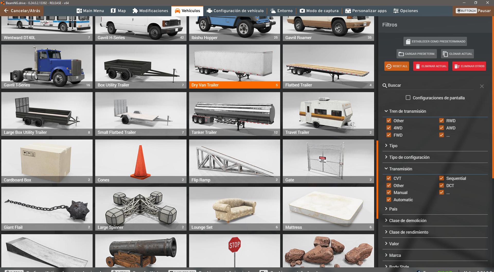
Task: Collapse the Transmisión filter section
Action: click(435, 169)
